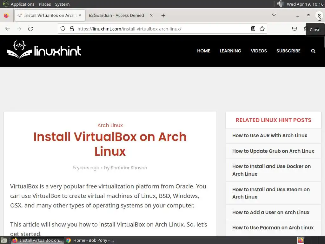Image resolution: width=325 pixels, height=244 pixels.
Task: Open VIDEOS navigation item
Action: coord(259,51)
